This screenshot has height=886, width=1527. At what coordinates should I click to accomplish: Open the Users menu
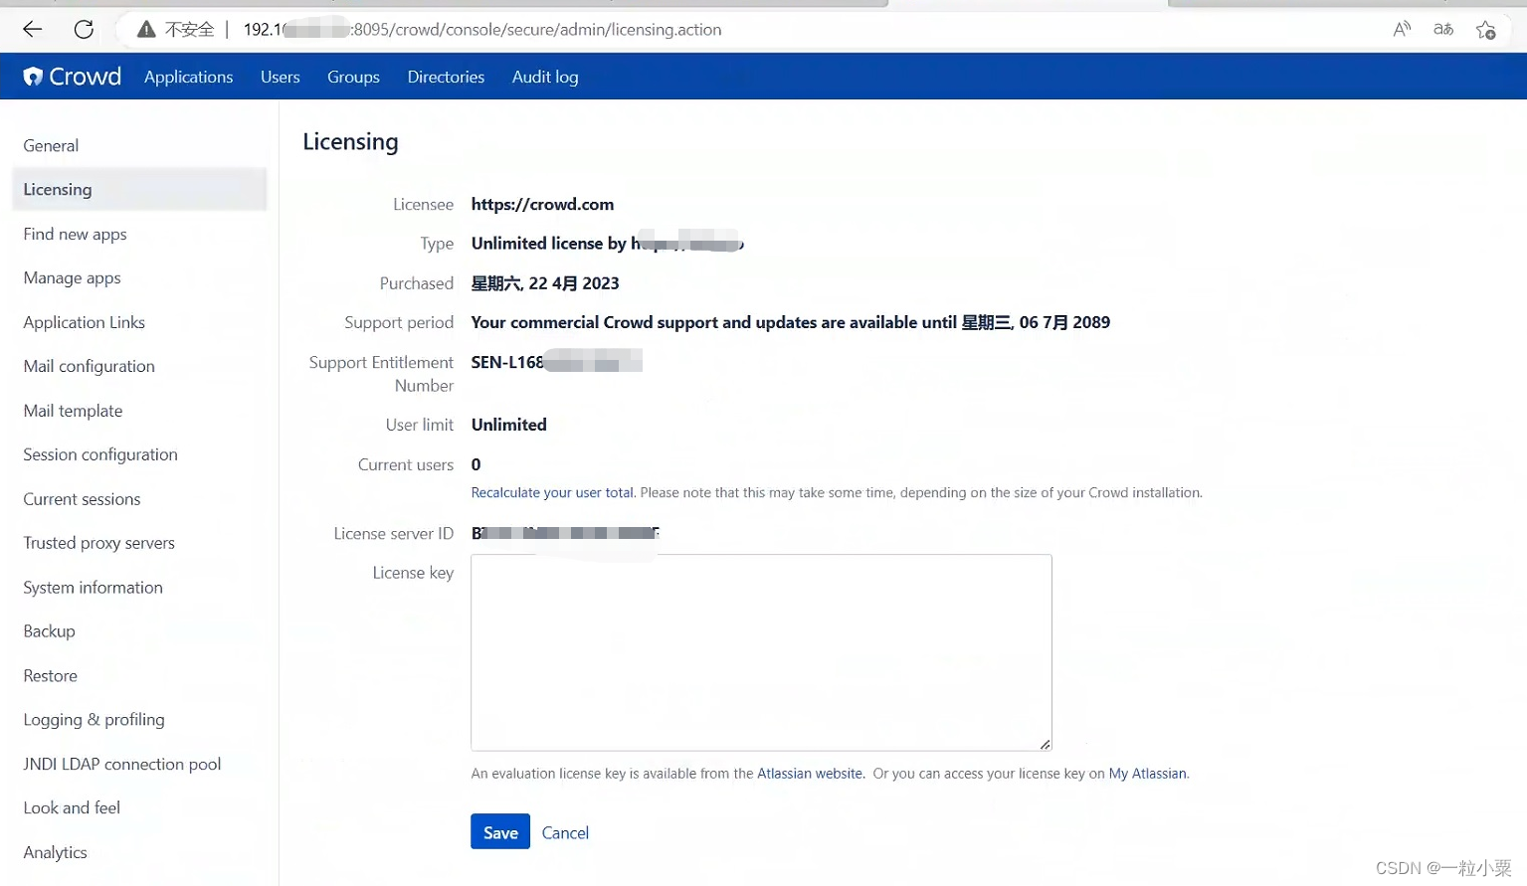[x=281, y=77]
